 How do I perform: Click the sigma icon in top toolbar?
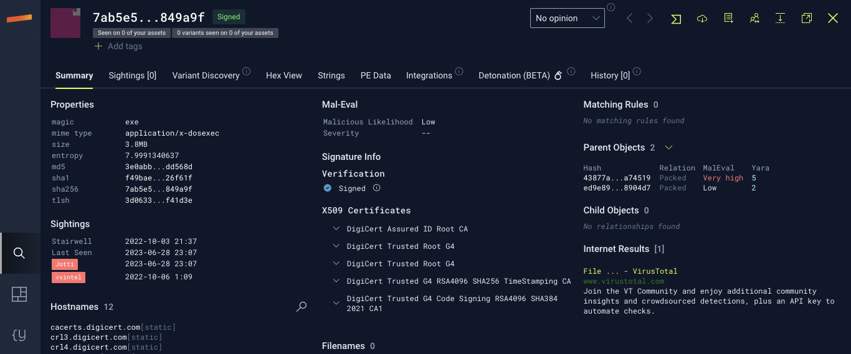click(676, 19)
